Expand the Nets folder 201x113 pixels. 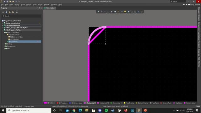tap(4, 49)
